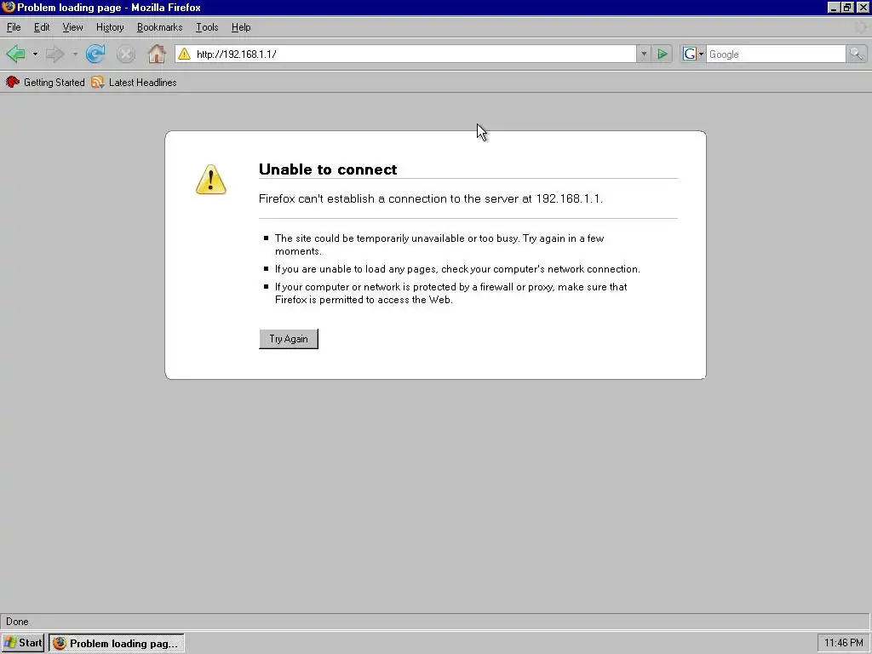Click the search magnifier button

point(857,54)
